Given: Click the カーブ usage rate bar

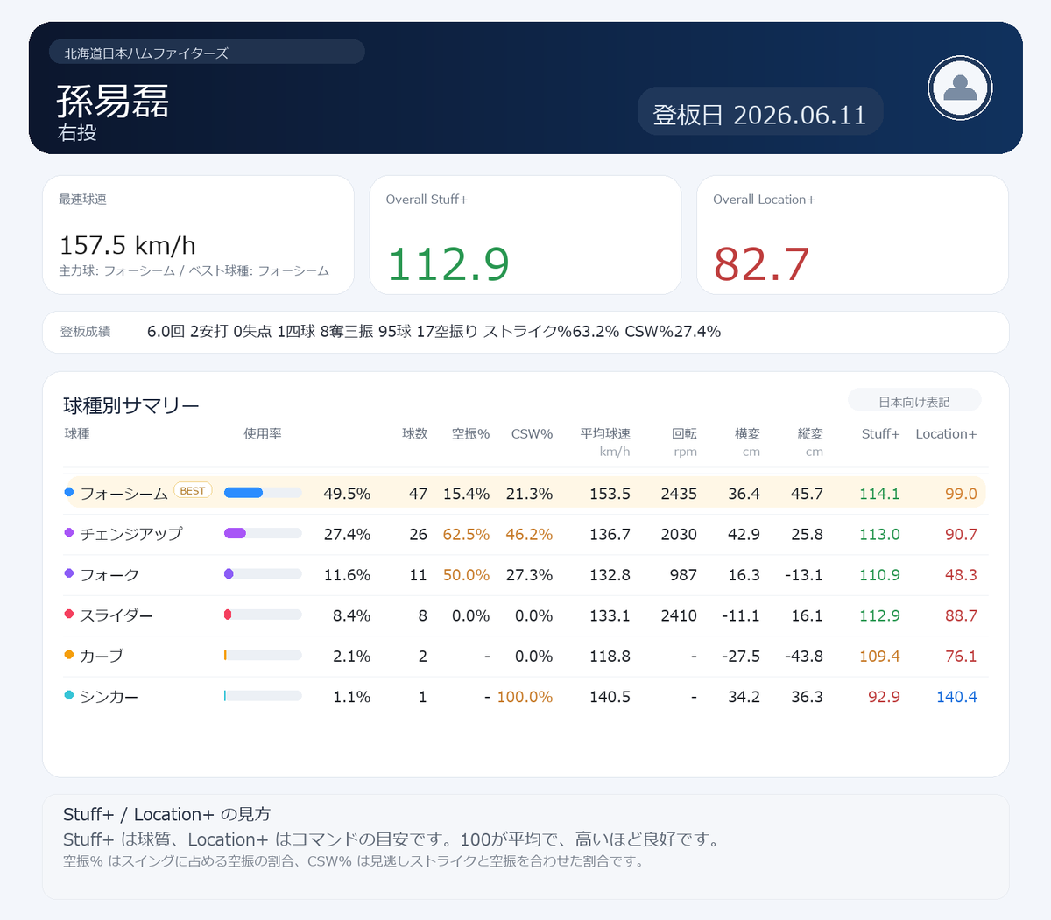Looking at the screenshot, I should pyautogui.click(x=263, y=655).
